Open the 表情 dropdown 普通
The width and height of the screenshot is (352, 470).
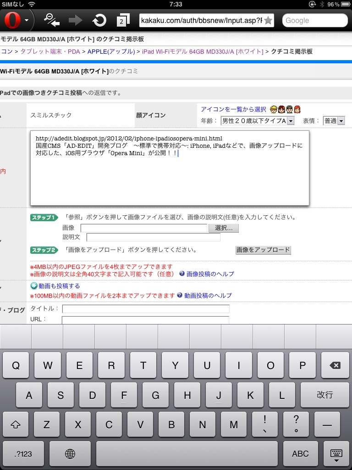(334, 121)
